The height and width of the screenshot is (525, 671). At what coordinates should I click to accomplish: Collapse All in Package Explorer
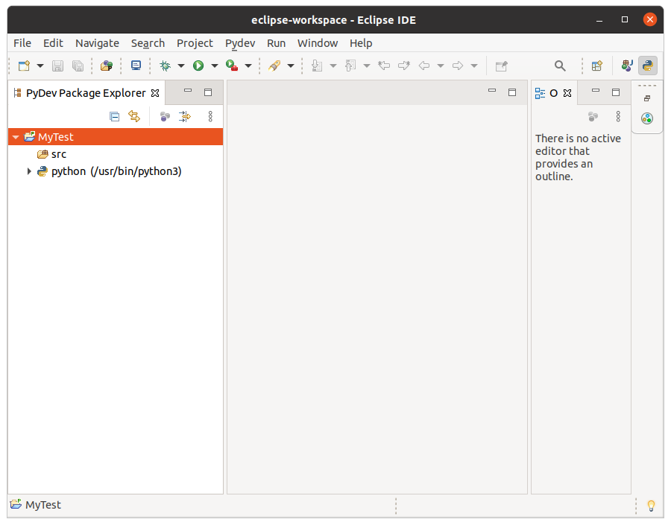[x=114, y=116]
